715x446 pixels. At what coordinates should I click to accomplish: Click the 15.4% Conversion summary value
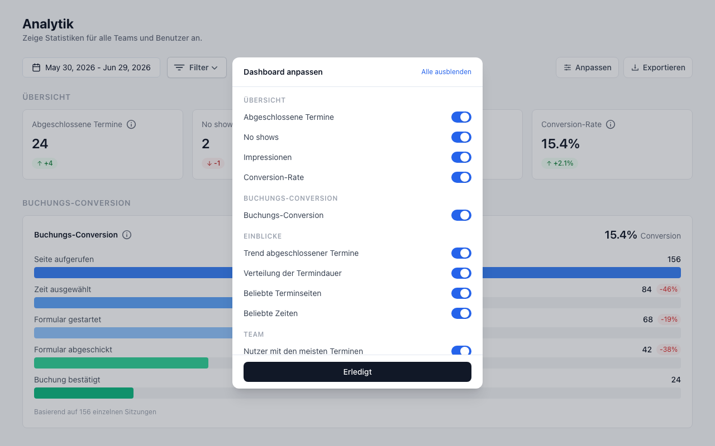point(642,235)
